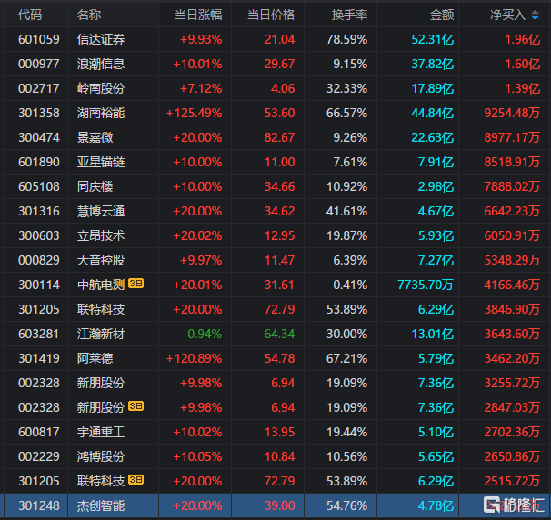Click the 3日 badge beside 联特科技
Viewport: 551px width, 520px height.
tap(136, 480)
